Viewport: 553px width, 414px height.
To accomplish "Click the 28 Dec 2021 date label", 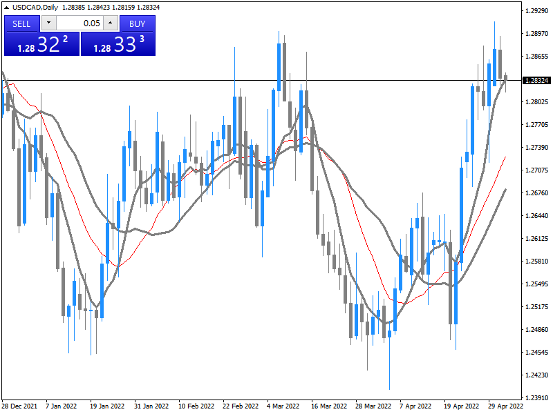I will coord(20,406).
